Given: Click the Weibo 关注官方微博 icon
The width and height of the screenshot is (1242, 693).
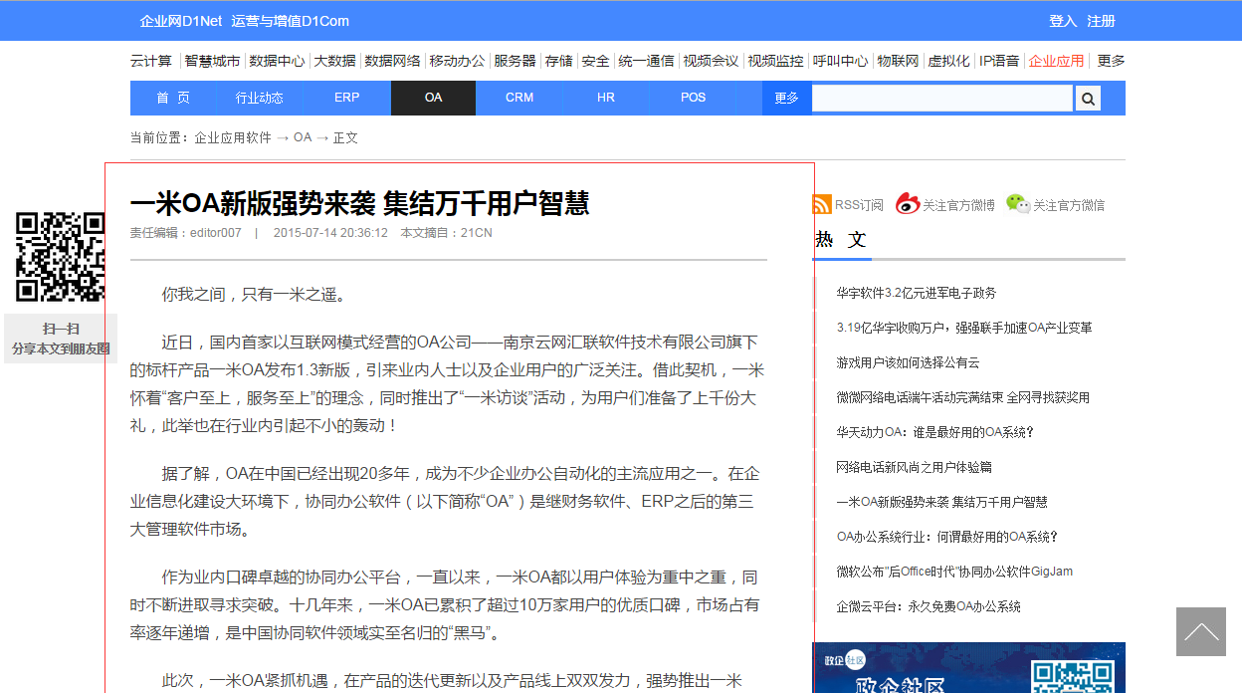Looking at the screenshot, I should 908,204.
